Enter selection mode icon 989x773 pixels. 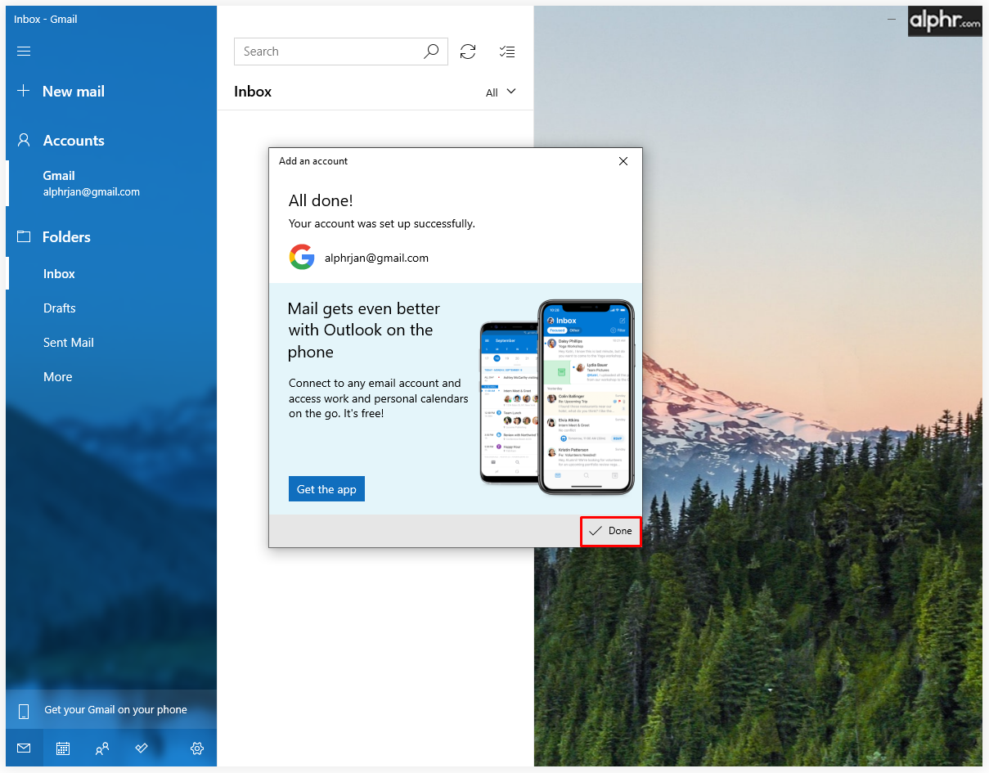pos(507,52)
